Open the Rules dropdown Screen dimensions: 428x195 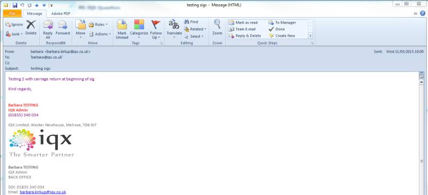pyautogui.click(x=98, y=25)
